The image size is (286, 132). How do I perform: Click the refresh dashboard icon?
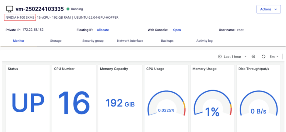(x=263, y=57)
